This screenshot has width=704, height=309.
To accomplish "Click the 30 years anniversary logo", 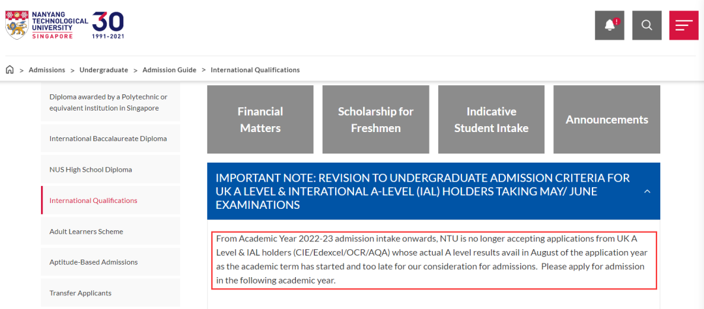I will pyautogui.click(x=108, y=25).
